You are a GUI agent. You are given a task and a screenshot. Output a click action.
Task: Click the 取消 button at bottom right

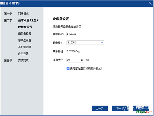tap(141, 108)
